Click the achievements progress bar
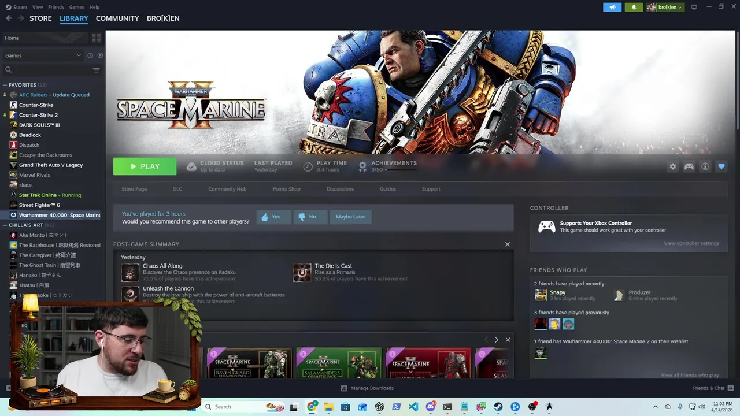This screenshot has height=416, width=740. tap(401, 170)
